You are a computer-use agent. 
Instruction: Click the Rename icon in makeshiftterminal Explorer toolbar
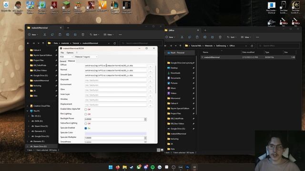(68, 35)
